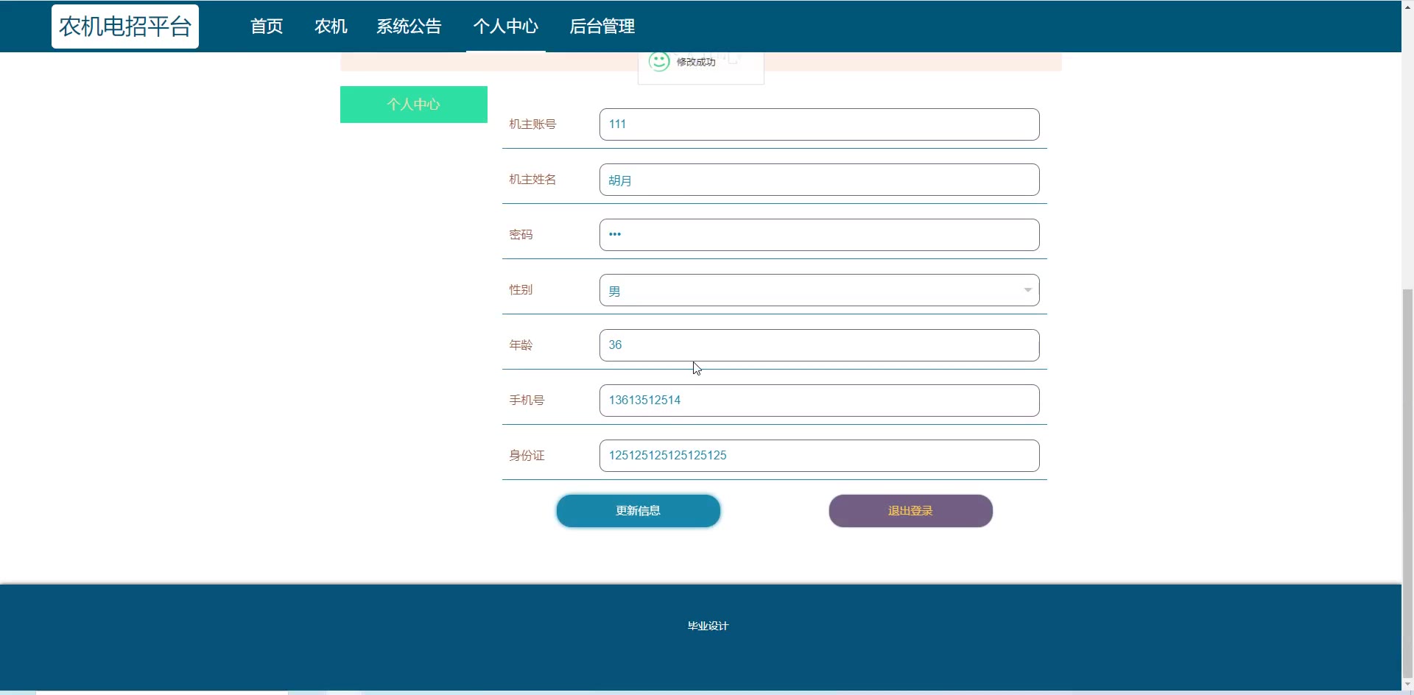The height and width of the screenshot is (695, 1414).
Task: Open the 首页 nav item
Action: tap(267, 27)
